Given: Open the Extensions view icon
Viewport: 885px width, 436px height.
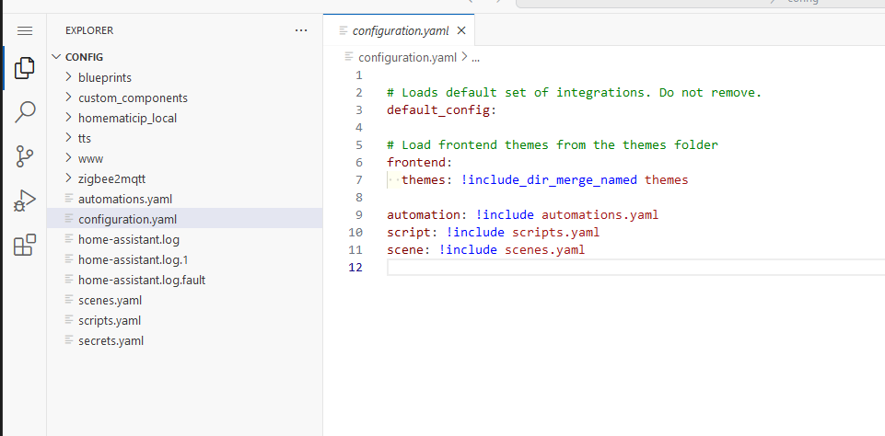Looking at the screenshot, I should [25, 245].
